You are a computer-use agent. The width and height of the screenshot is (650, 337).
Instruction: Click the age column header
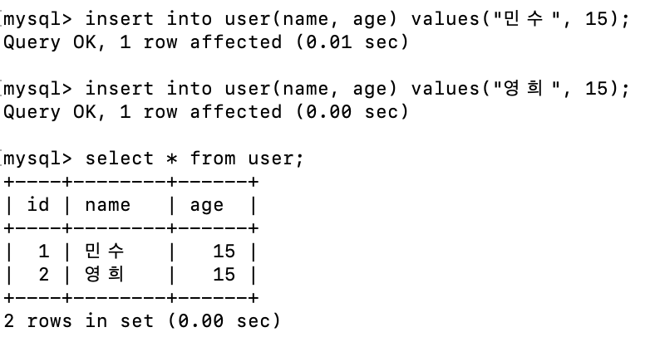(x=206, y=206)
